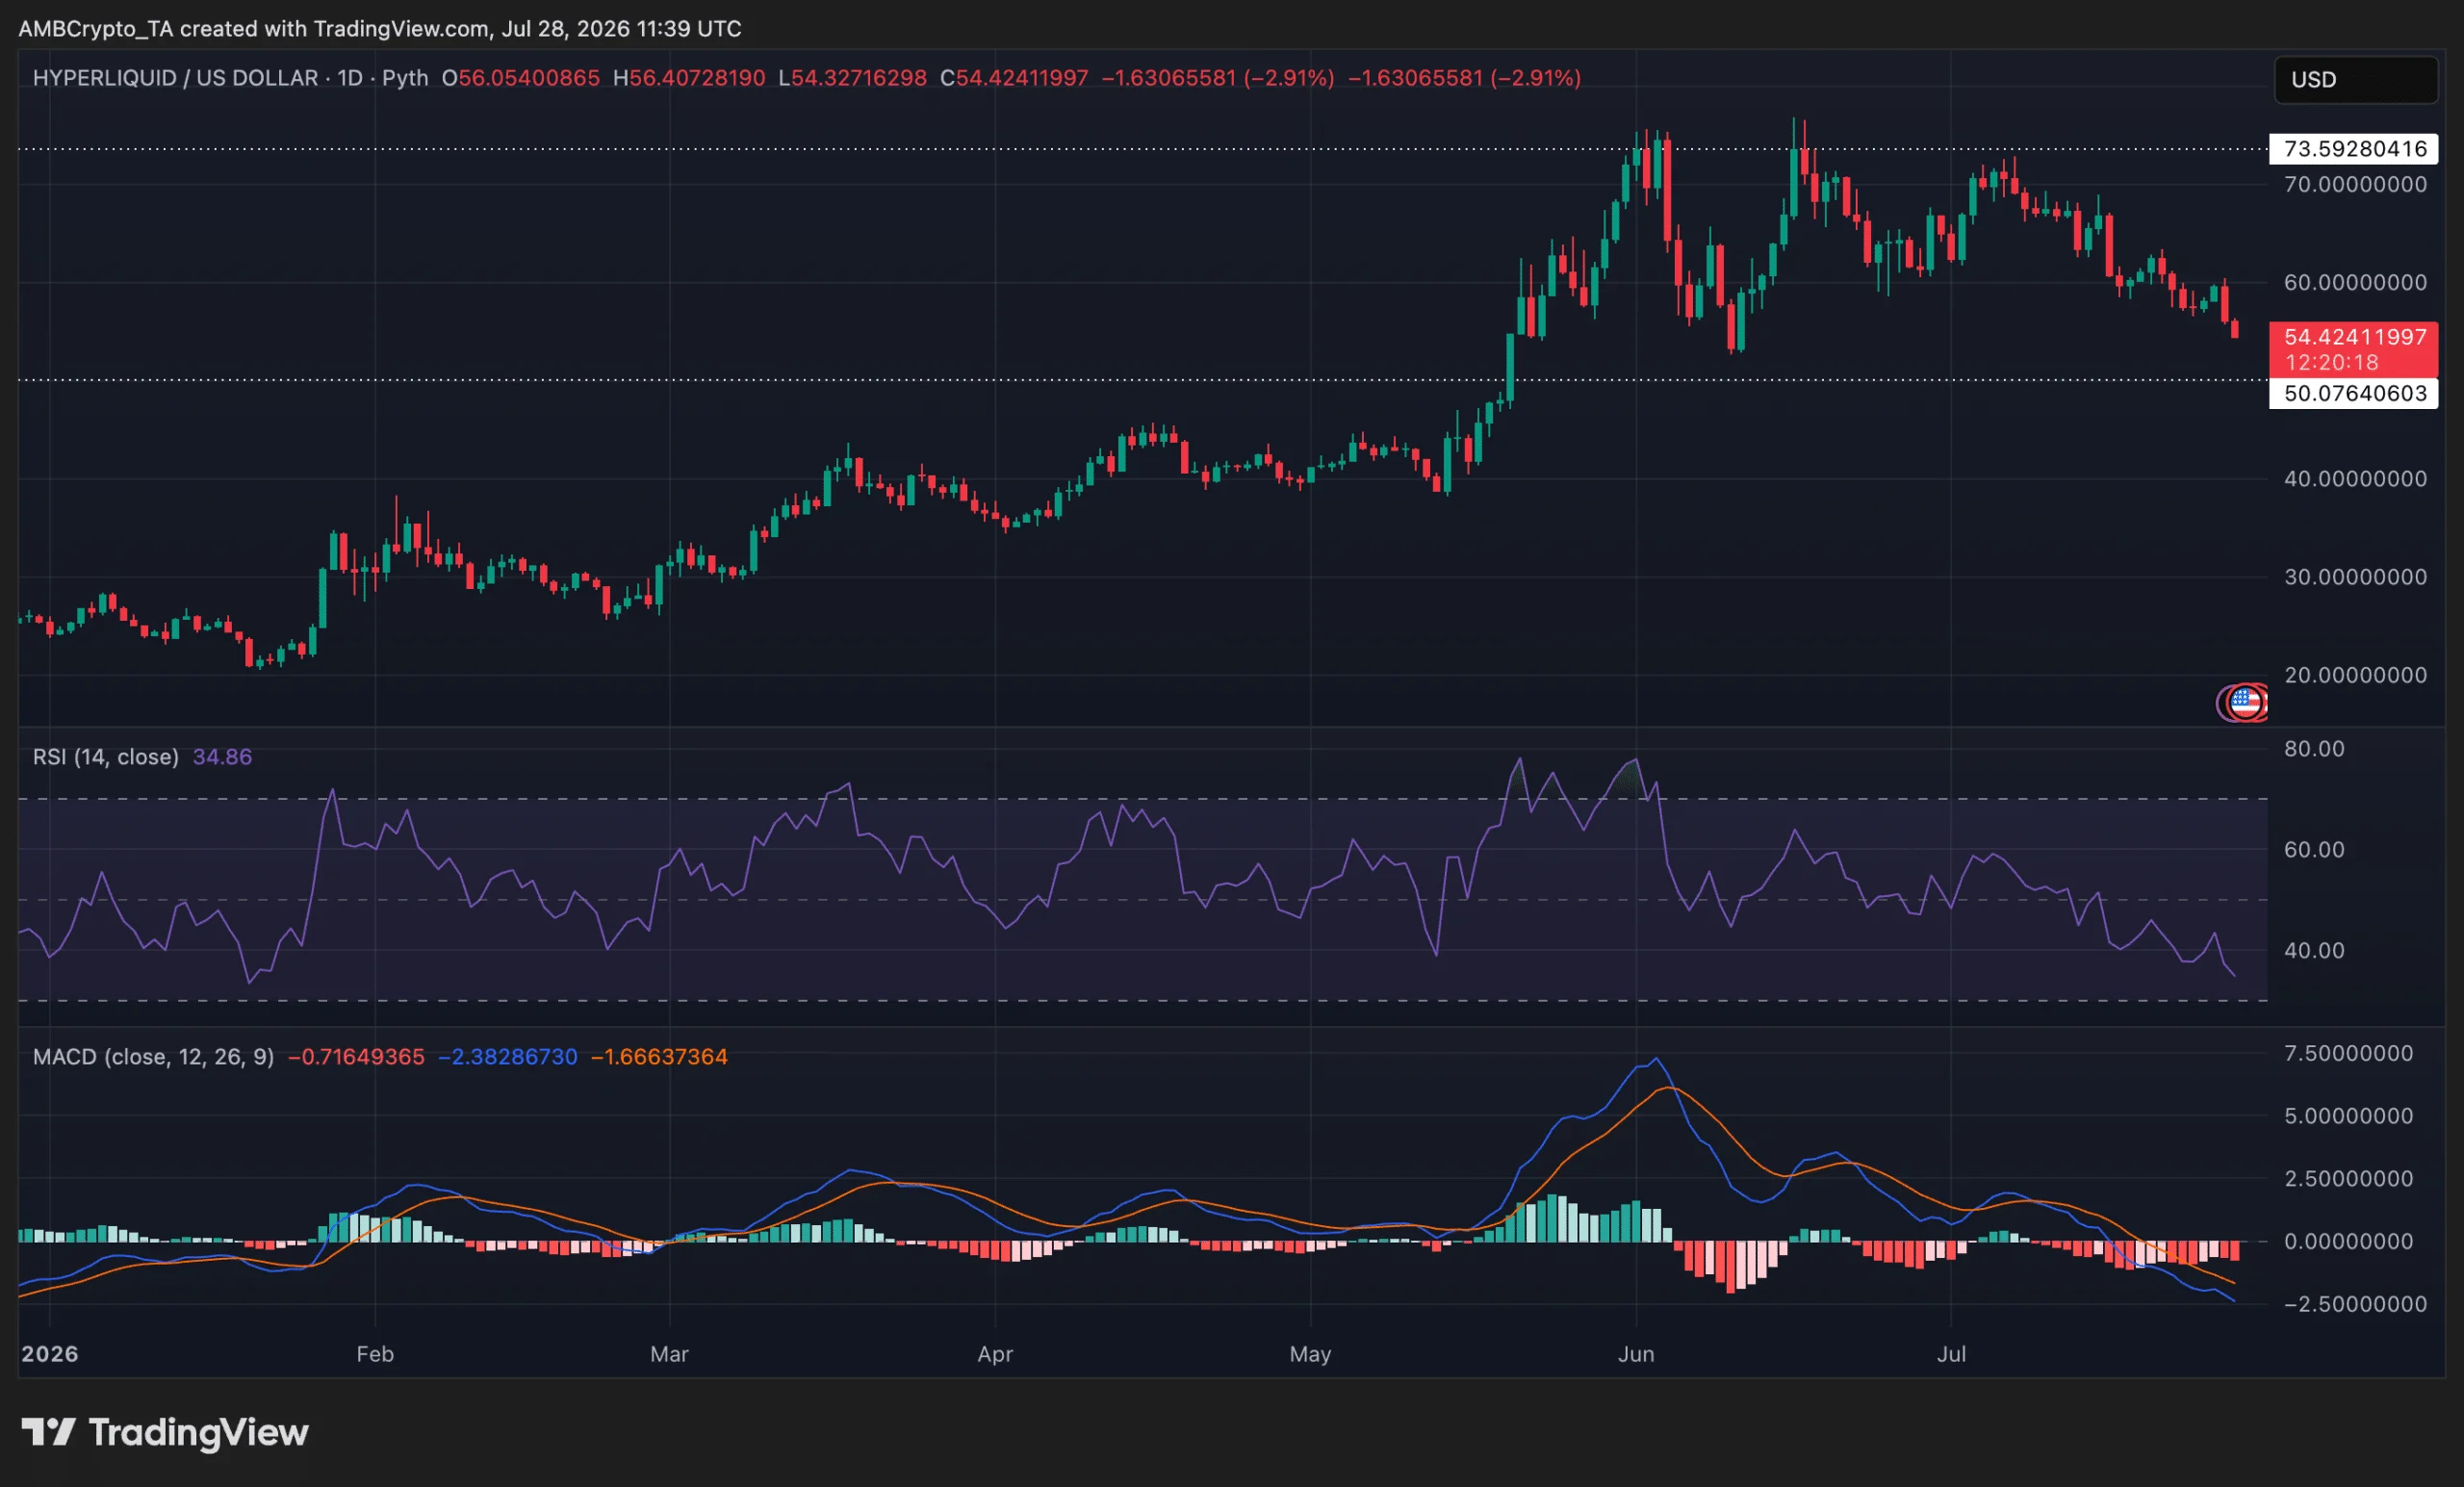This screenshot has width=2464, height=1487.
Task: Click the US flag event icon
Action: (2245, 703)
